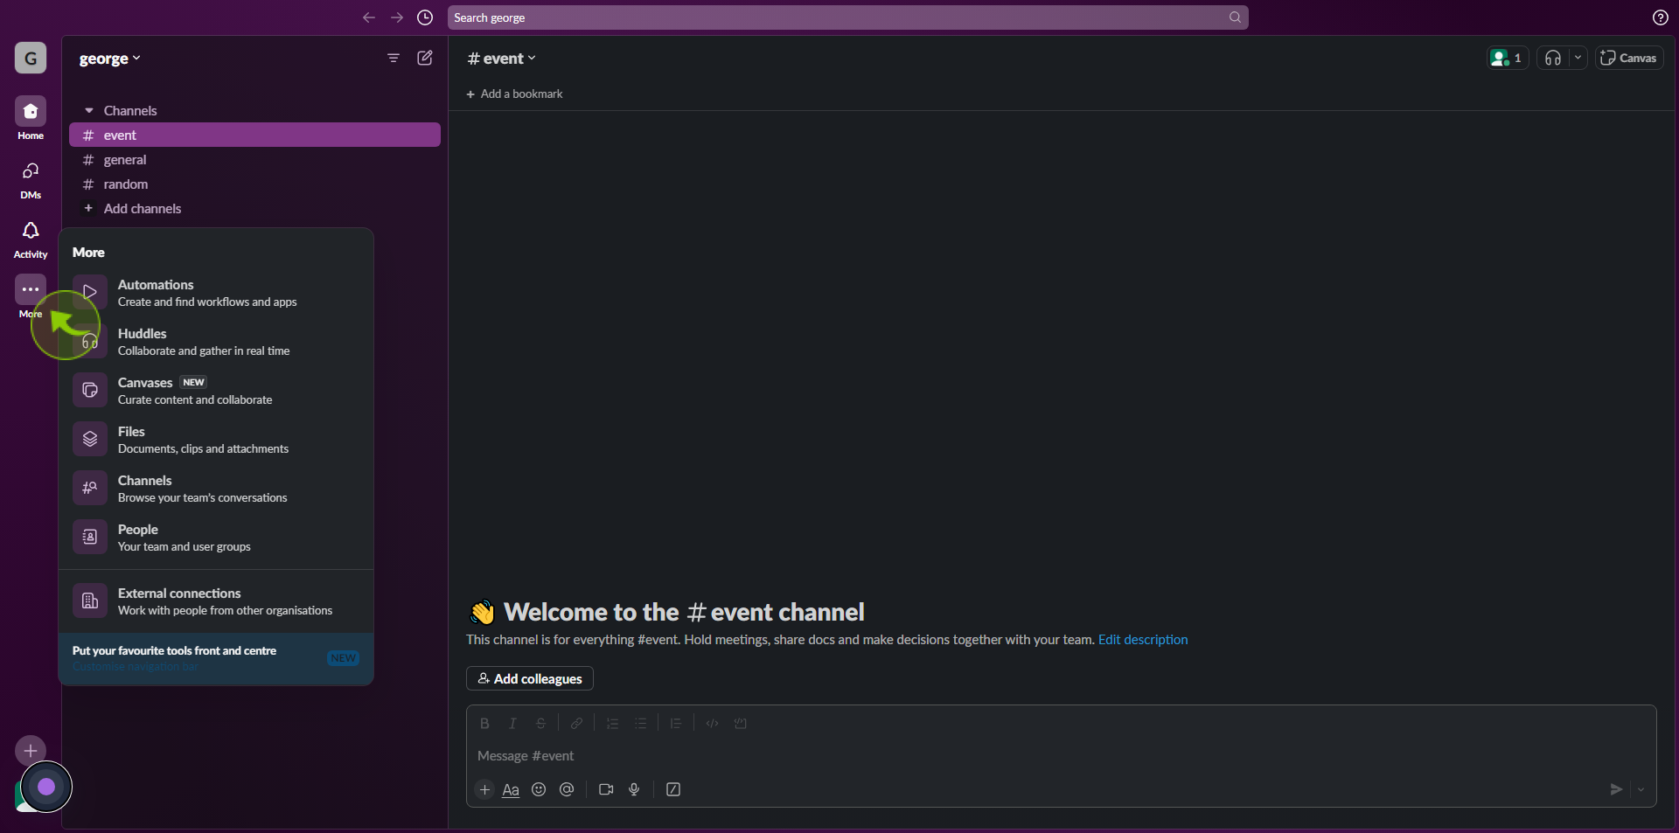This screenshot has height=833, width=1679.
Task: Toggle ordered list formatting
Action: [x=612, y=723]
